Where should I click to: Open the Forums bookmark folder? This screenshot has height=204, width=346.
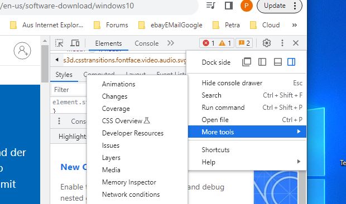click(110, 25)
